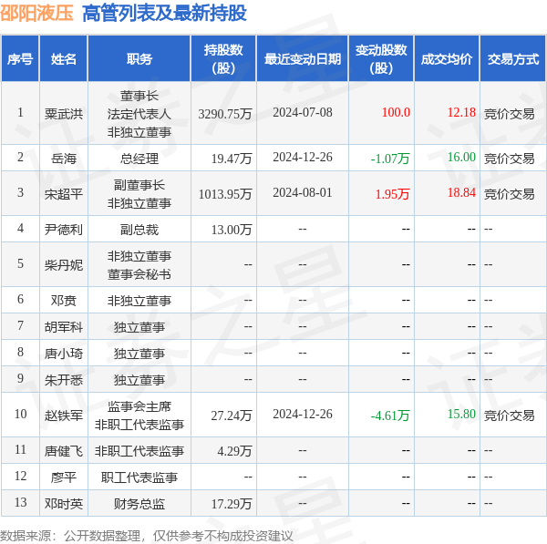This screenshot has width=547, height=544.
Task: Click the 最近变动日期 column header
Action: tap(303, 59)
